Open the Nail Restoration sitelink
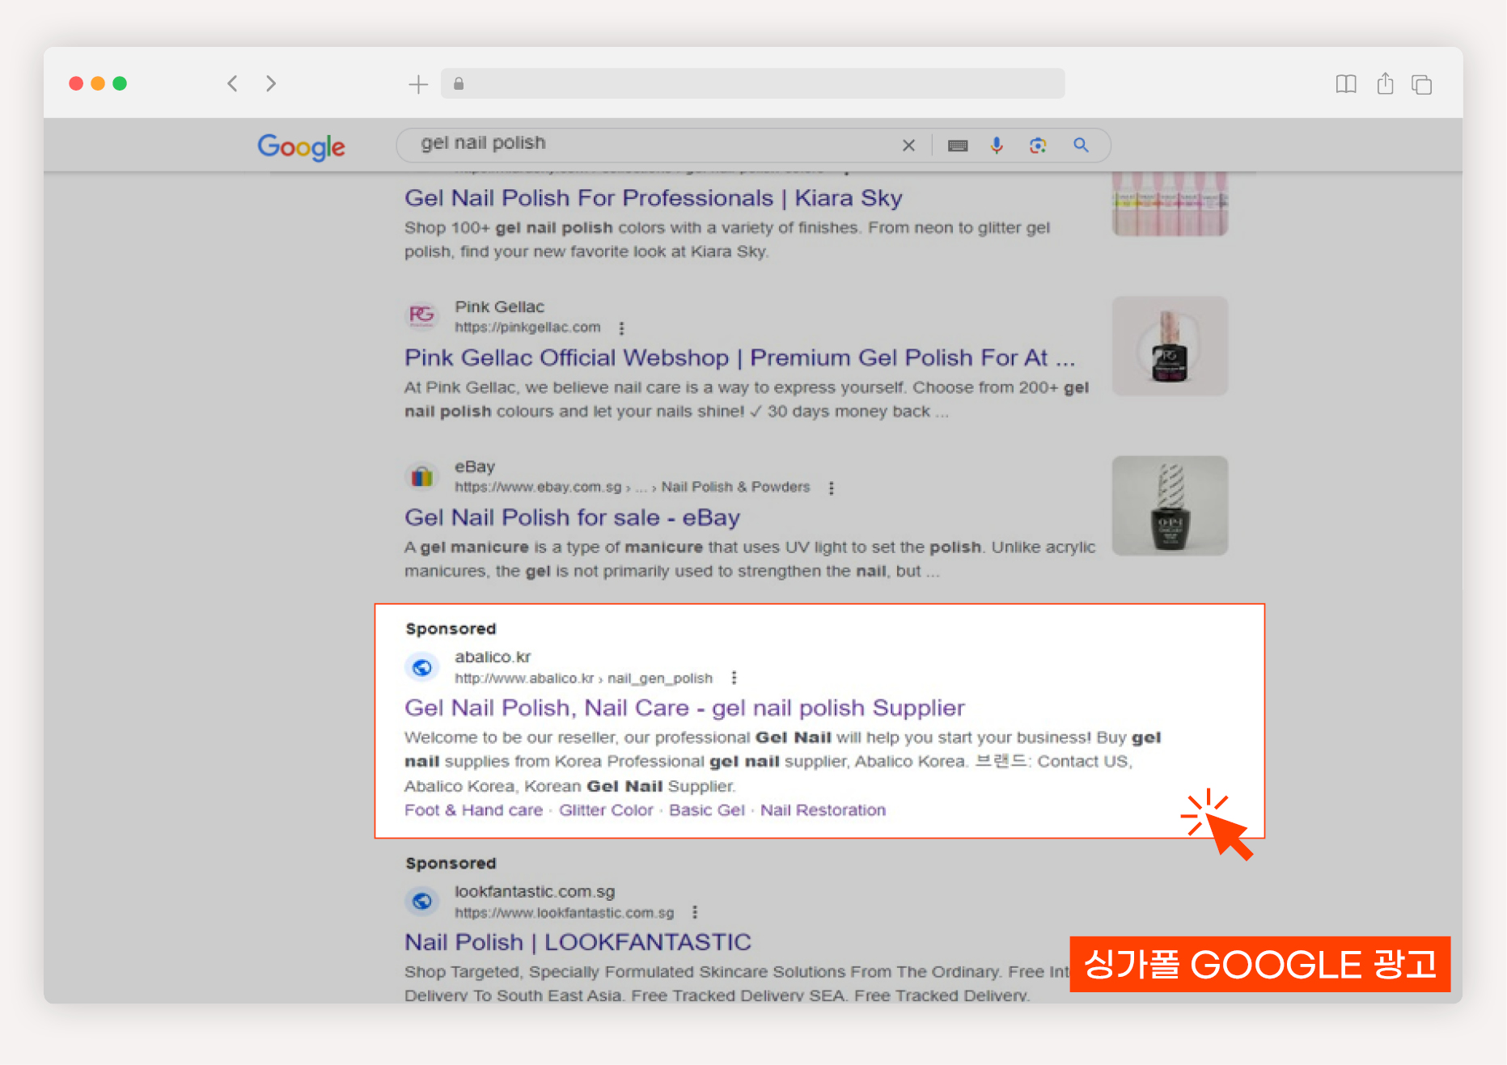This screenshot has width=1507, height=1065. [x=823, y=810]
